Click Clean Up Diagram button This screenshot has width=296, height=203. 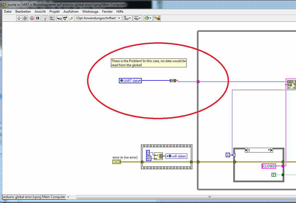157,18
